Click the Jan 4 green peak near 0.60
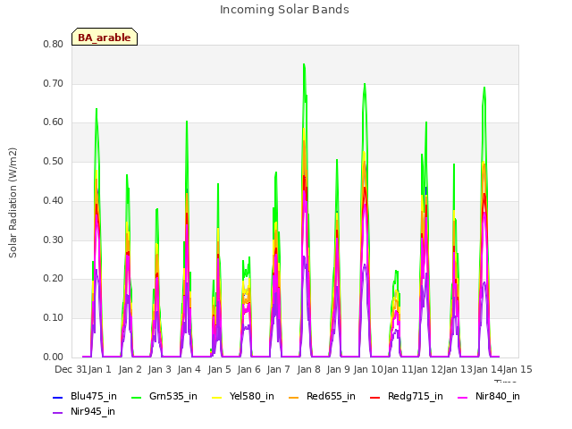 187,122
